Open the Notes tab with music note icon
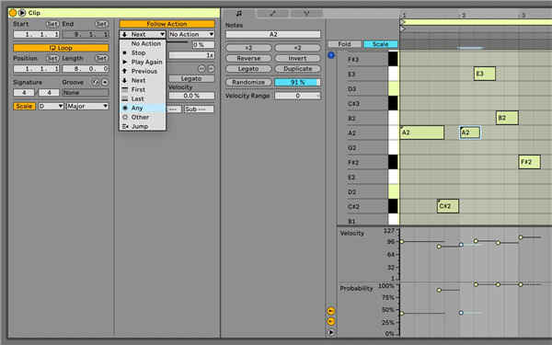 click(x=239, y=14)
